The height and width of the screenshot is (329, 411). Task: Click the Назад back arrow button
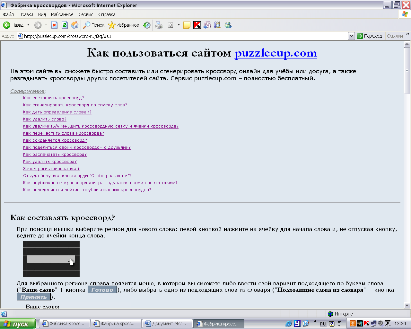(x=13, y=25)
